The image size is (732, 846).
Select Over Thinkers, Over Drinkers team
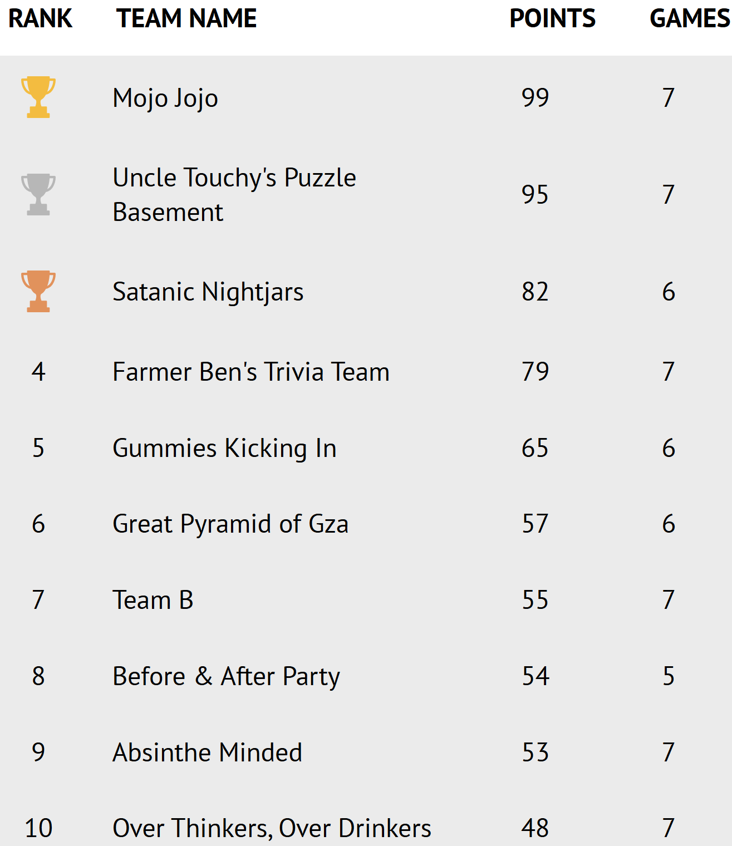click(x=272, y=828)
